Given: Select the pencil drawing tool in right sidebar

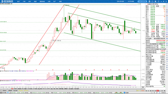Looking at the screenshot, I should pos(167,41).
